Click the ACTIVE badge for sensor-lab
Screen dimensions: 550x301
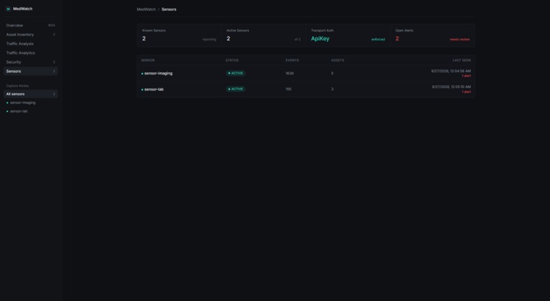(x=235, y=89)
